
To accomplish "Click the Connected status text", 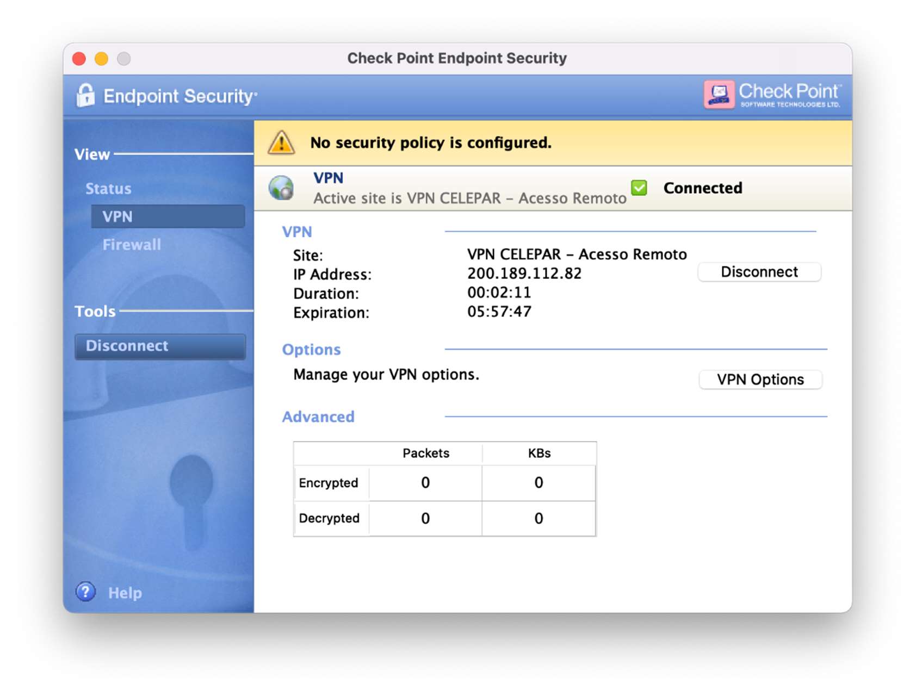I will click(x=703, y=188).
